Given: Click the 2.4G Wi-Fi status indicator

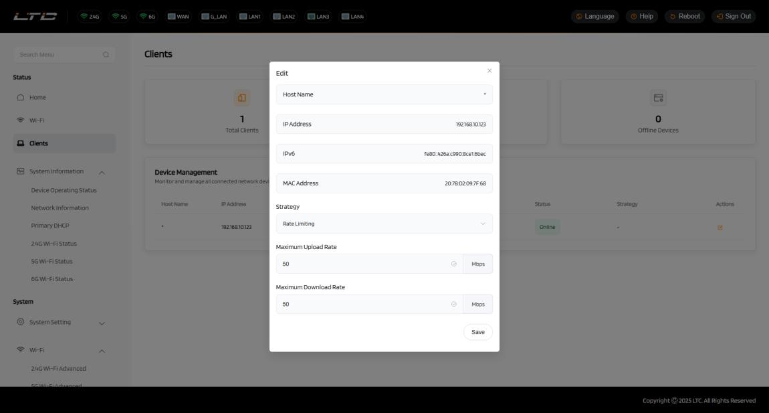Looking at the screenshot, I should pyautogui.click(x=89, y=17).
